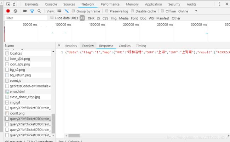Toggle the device toolbar icon

point(15,4)
